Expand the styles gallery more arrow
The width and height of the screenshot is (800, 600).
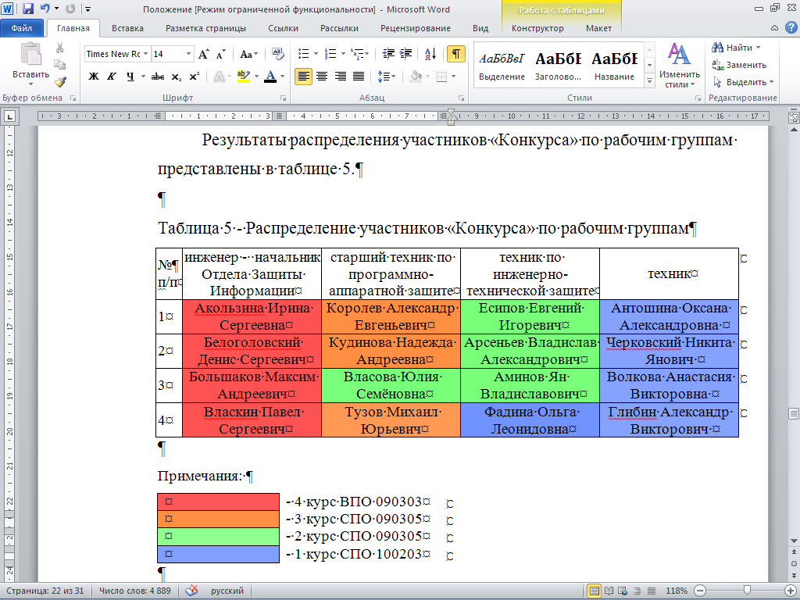(649, 80)
